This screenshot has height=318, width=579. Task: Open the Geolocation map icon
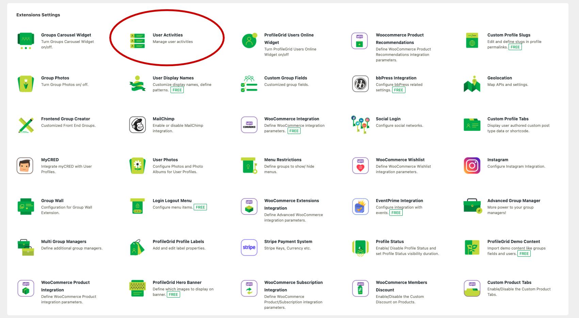(x=472, y=84)
